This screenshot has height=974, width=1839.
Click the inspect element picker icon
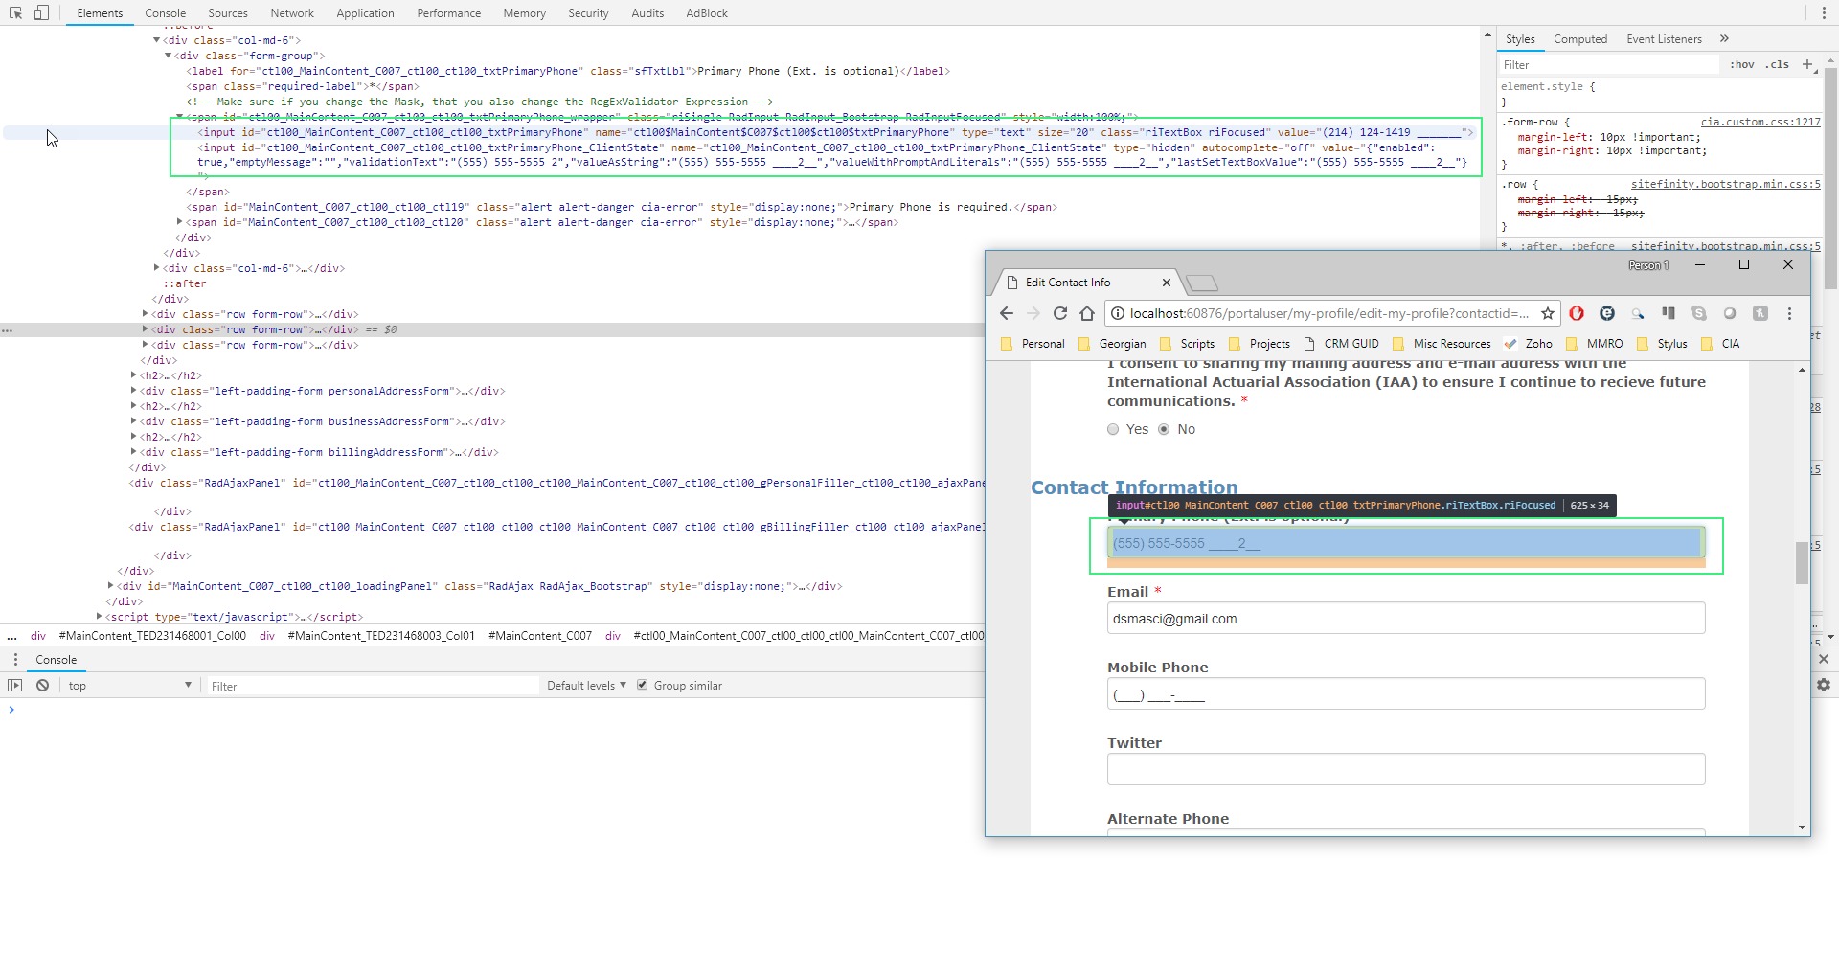[15, 12]
